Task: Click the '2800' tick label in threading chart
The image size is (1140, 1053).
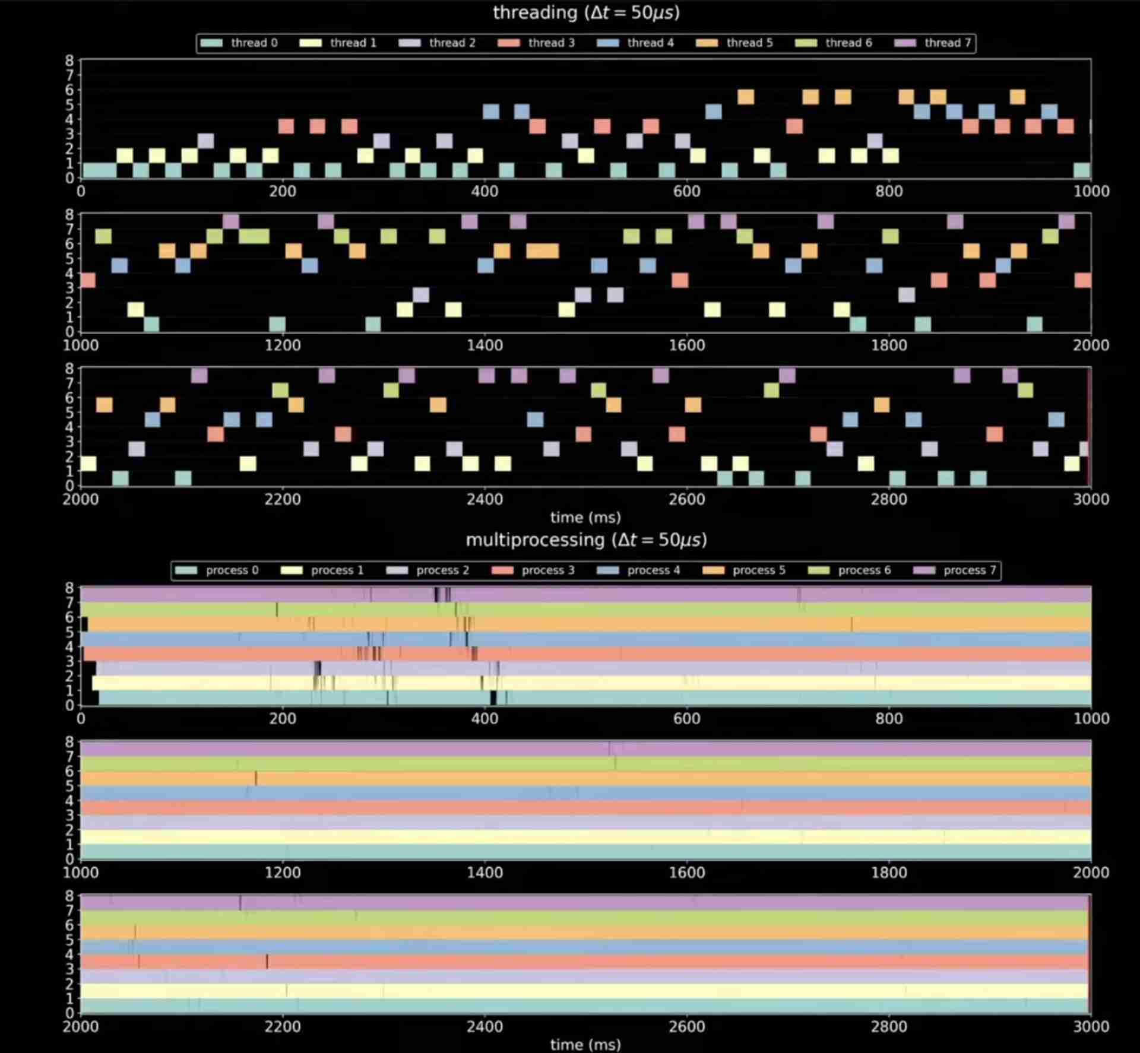Action: tap(889, 499)
